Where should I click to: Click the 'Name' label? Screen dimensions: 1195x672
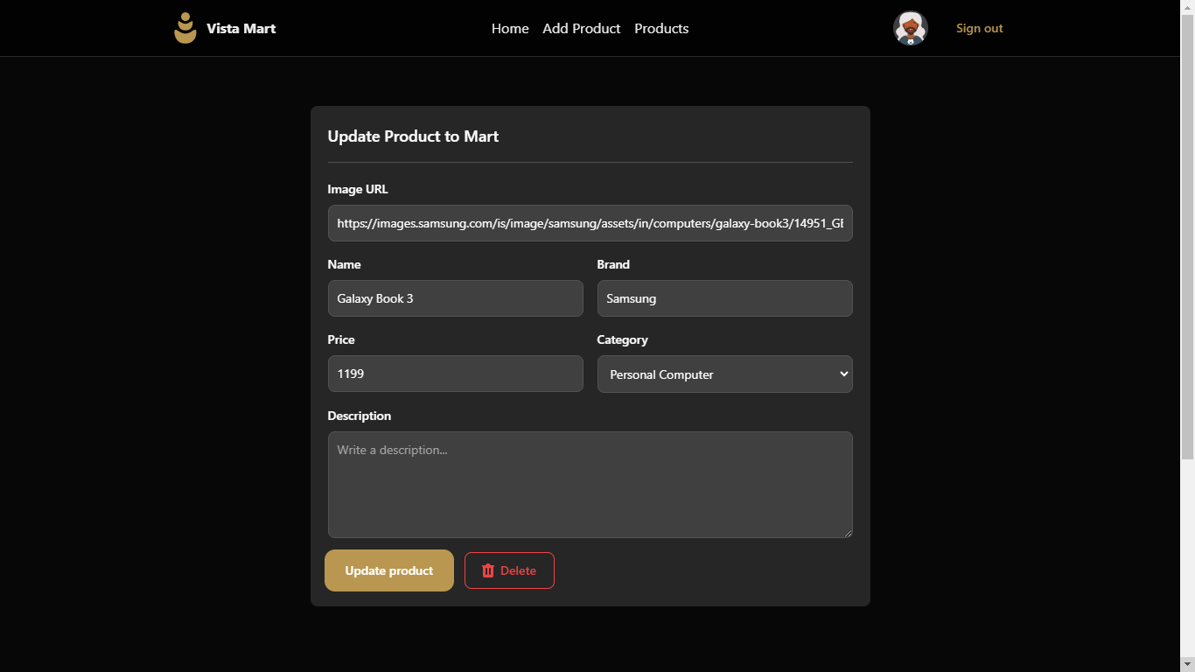click(x=344, y=264)
